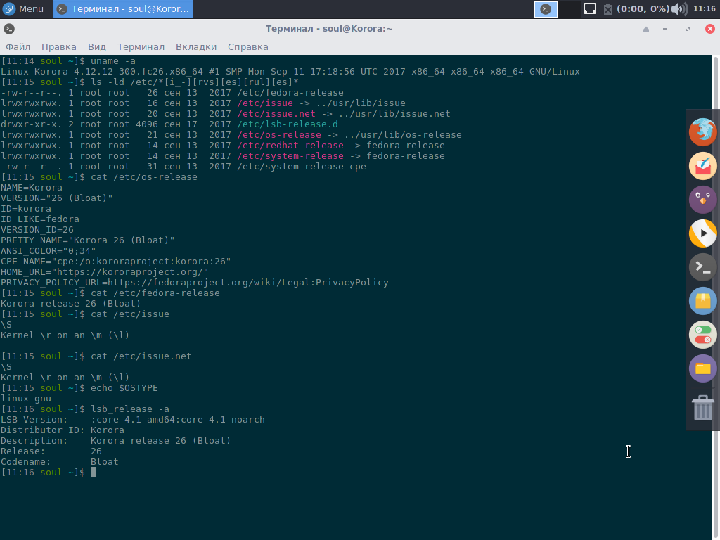Viewport: 720px width, 540px height.
Task: Click the 'cat /etc/issue.net' command
Action: (x=141, y=356)
